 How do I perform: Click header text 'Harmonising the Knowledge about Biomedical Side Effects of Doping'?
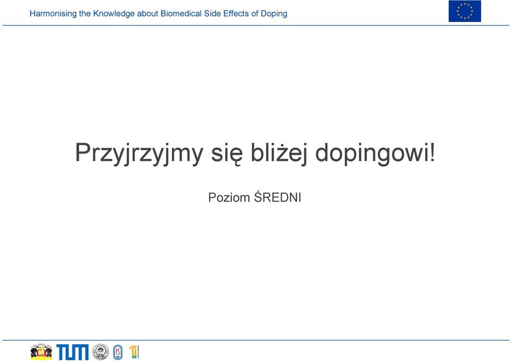pos(159,14)
